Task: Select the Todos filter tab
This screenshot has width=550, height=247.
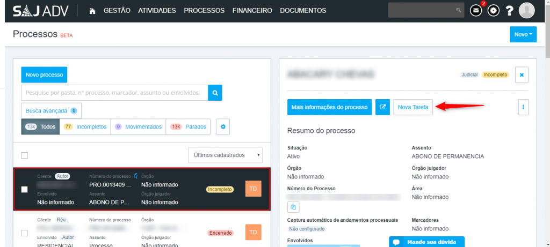Action: pyautogui.click(x=40, y=126)
